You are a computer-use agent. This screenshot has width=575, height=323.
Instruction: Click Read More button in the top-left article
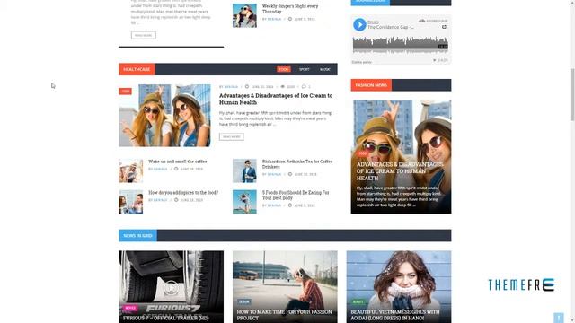click(x=144, y=35)
